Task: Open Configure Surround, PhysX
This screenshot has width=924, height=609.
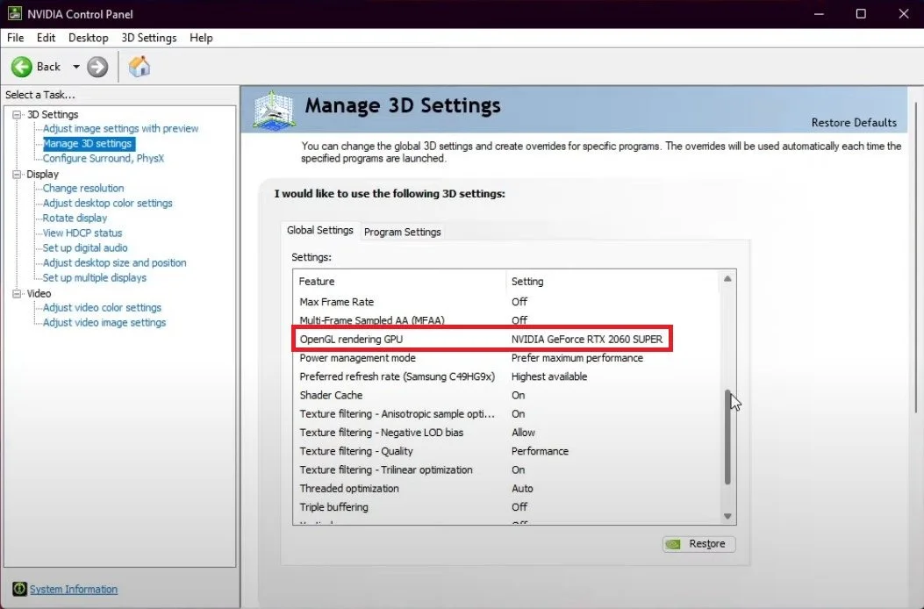Action: [104, 158]
